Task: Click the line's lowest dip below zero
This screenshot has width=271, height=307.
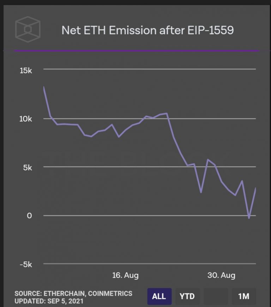Action: [x=249, y=218]
